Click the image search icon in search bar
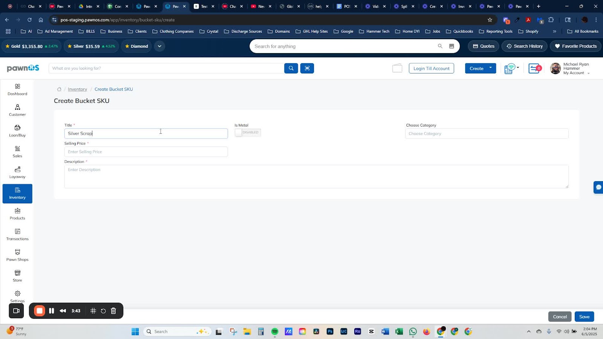603x339 pixels. point(451,46)
